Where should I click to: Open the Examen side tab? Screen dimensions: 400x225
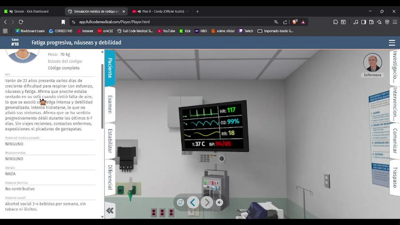pyautogui.click(x=110, y=104)
